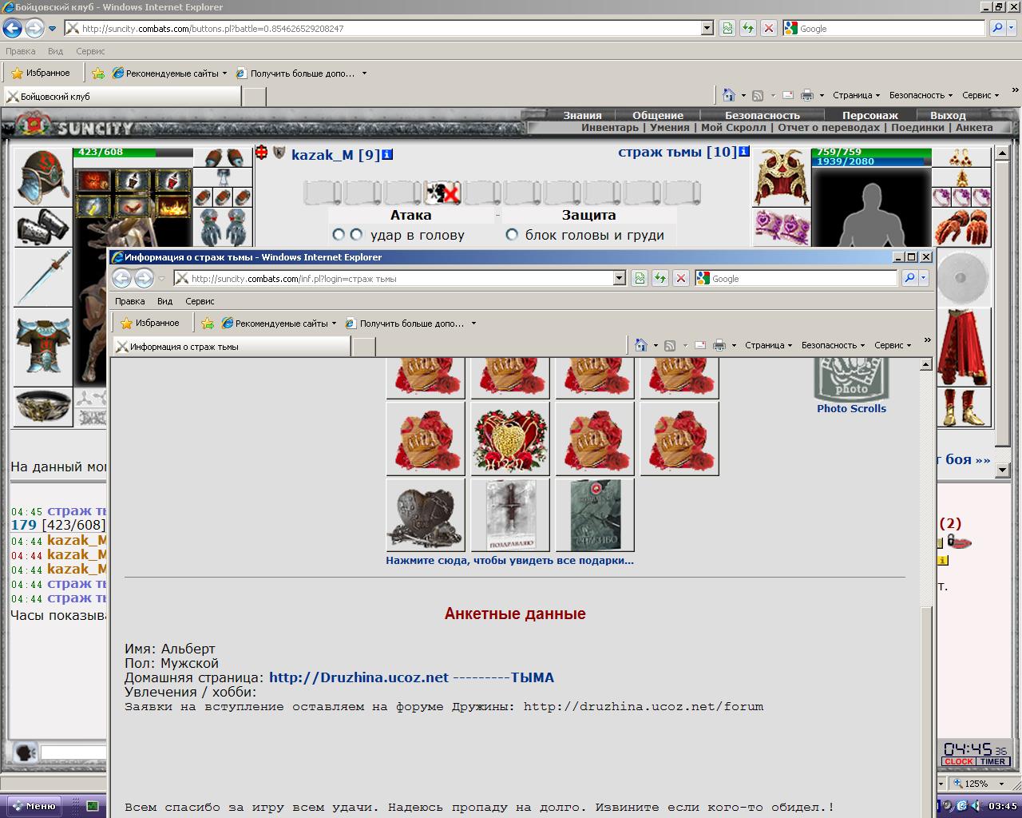This screenshot has height=818, width=1022.
Task: Click the 'Инвентарь' link
Action: [x=610, y=128]
